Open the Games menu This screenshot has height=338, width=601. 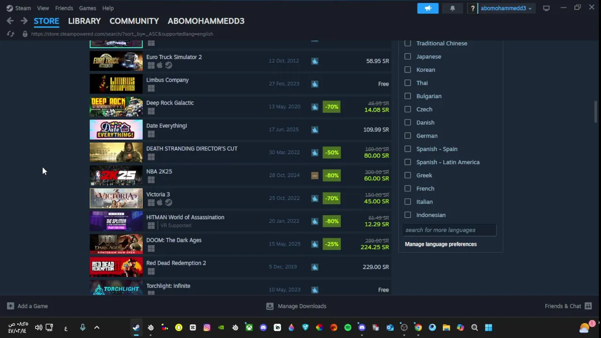click(87, 8)
